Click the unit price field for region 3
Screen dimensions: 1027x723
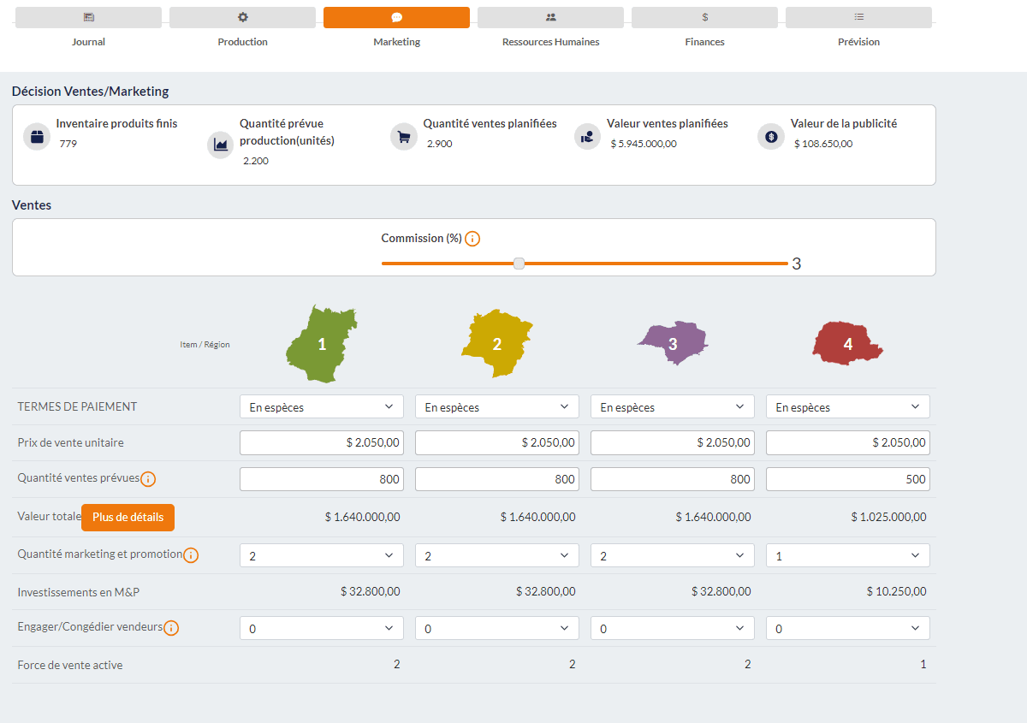coord(672,442)
